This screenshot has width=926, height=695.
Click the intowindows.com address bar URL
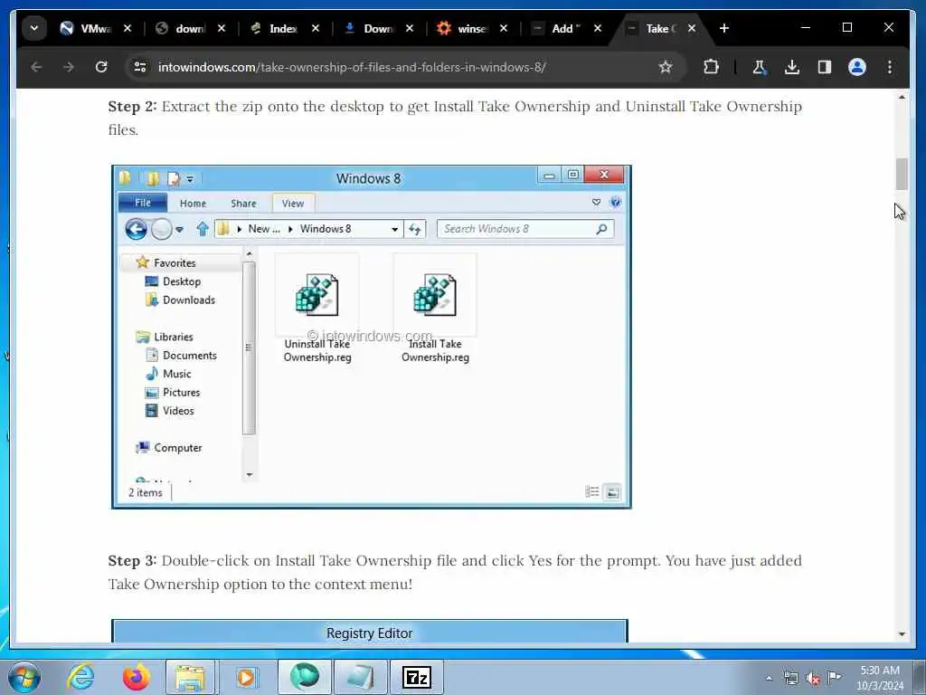coord(352,67)
